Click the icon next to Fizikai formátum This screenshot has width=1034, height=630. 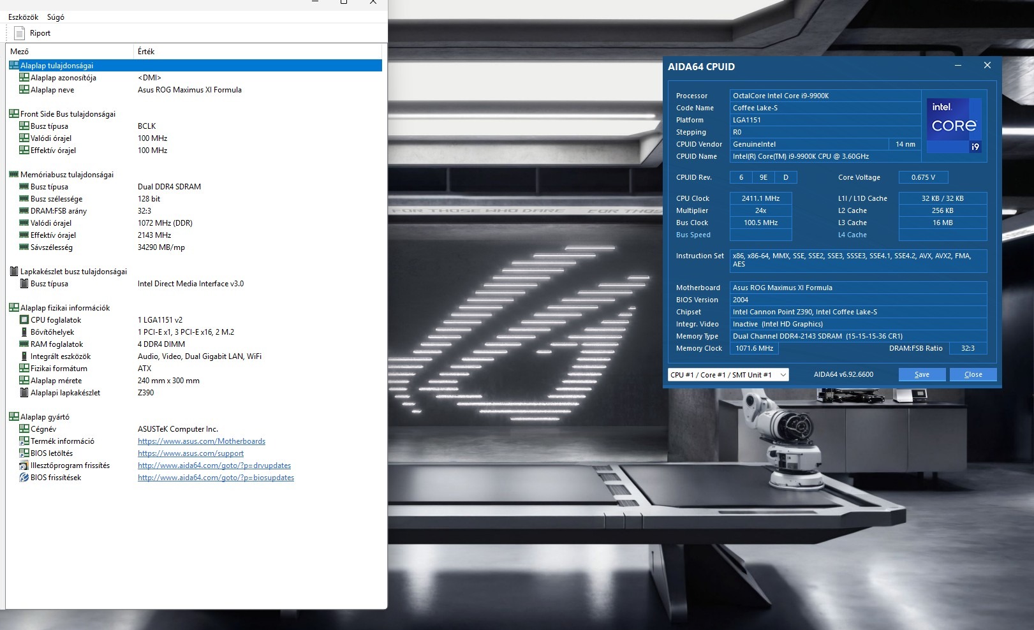pos(24,368)
